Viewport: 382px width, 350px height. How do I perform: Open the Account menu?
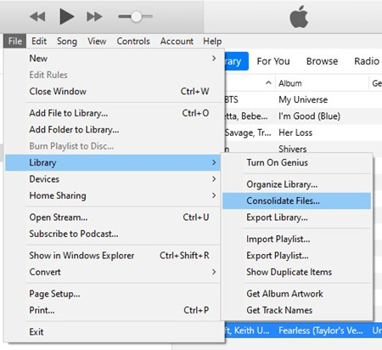pyautogui.click(x=177, y=41)
